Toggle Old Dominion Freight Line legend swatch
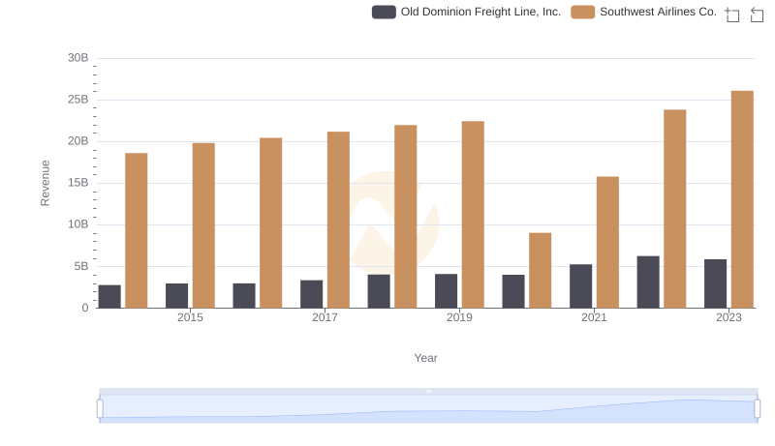 pyautogui.click(x=384, y=12)
